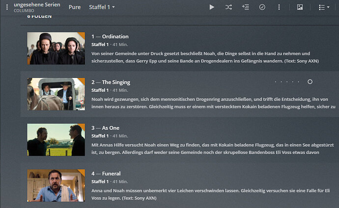Viewport: 339px width, 208px height.
Task: Open the sidebar menu dots beside ungesehene Serien
Action: (x=7, y=7)
